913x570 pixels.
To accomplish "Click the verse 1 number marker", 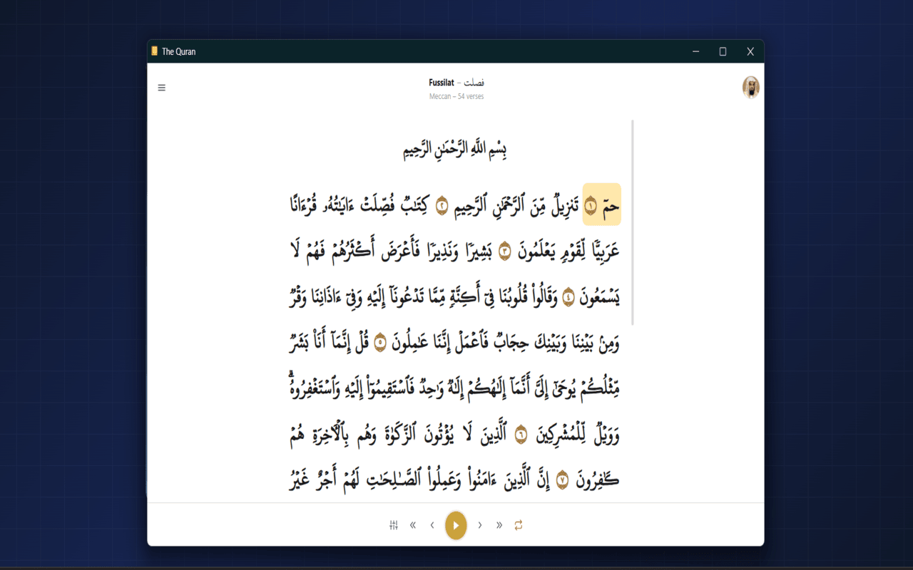I will click(591, 206).
